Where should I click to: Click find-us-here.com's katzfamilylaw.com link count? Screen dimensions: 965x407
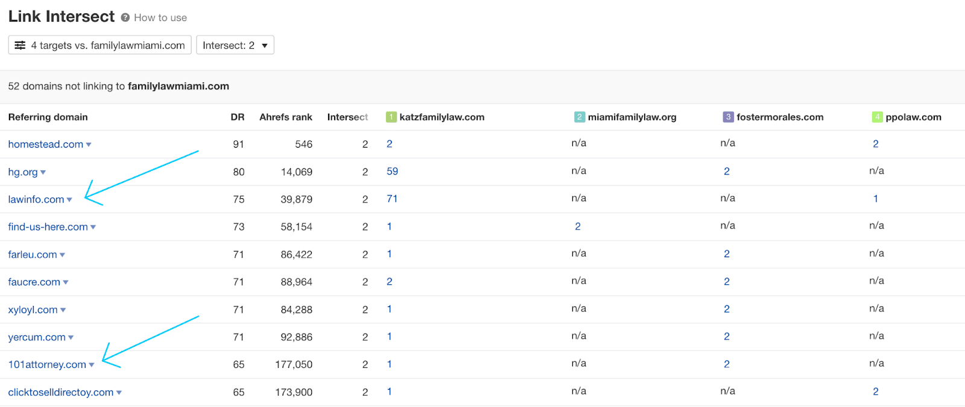(390, 227)
